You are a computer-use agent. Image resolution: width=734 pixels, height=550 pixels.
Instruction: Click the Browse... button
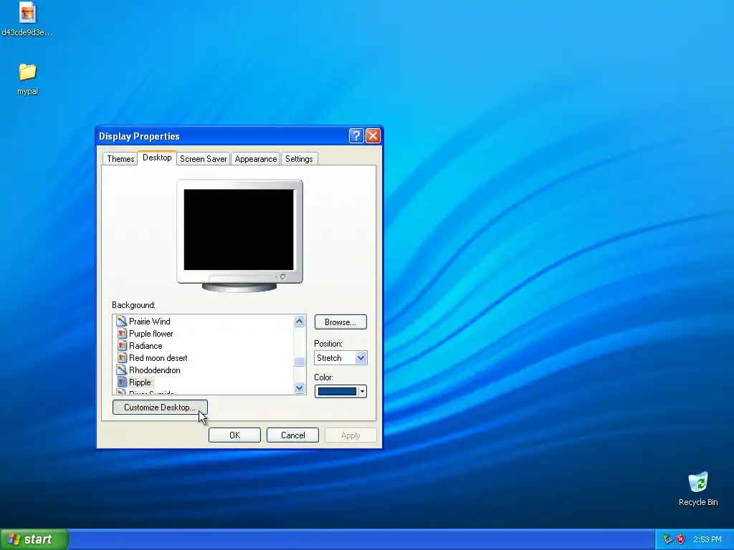point(340,322)
